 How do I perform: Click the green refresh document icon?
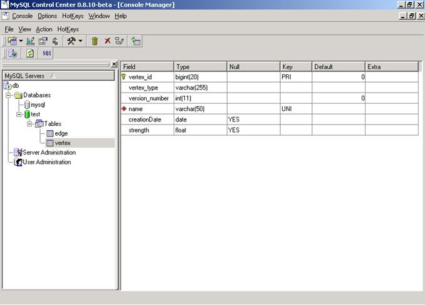pos(30,53)
